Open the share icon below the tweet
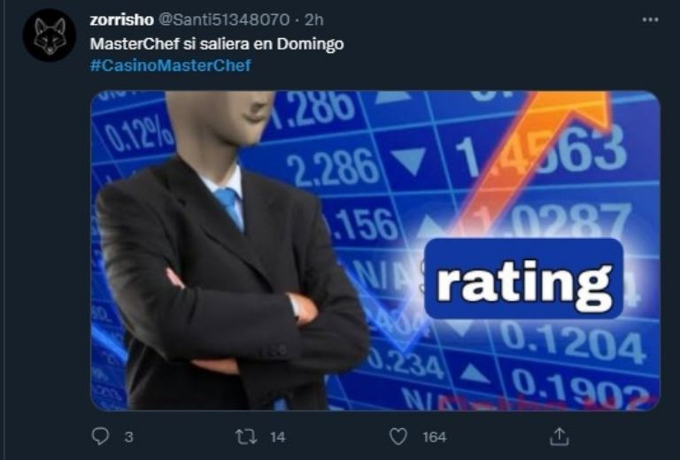The image size is (680, 460). [559, 436]
